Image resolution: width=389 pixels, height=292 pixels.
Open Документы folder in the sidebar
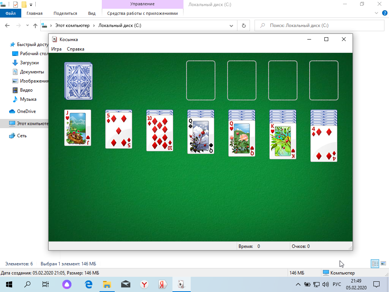pyautogui.click(x=28, y=72)
